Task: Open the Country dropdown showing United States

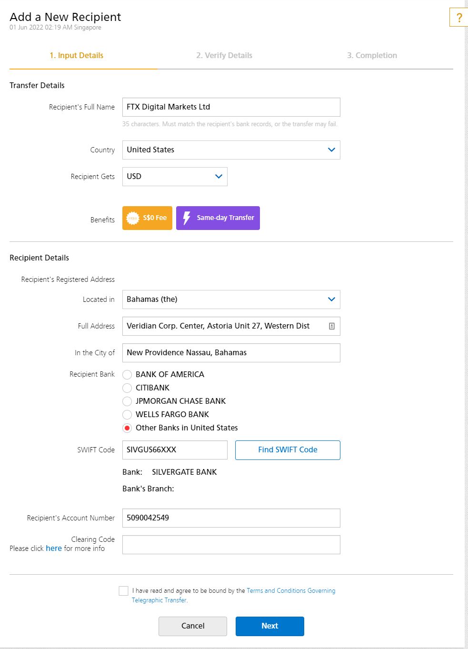Action: [x=231, y=150]
